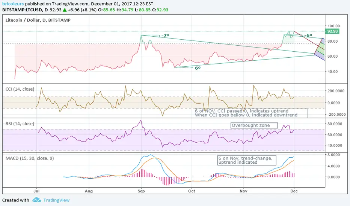This screenshot has height=206, width=350.
Task: Click the green up-arrow price change icon
Action: click(65, 10)
